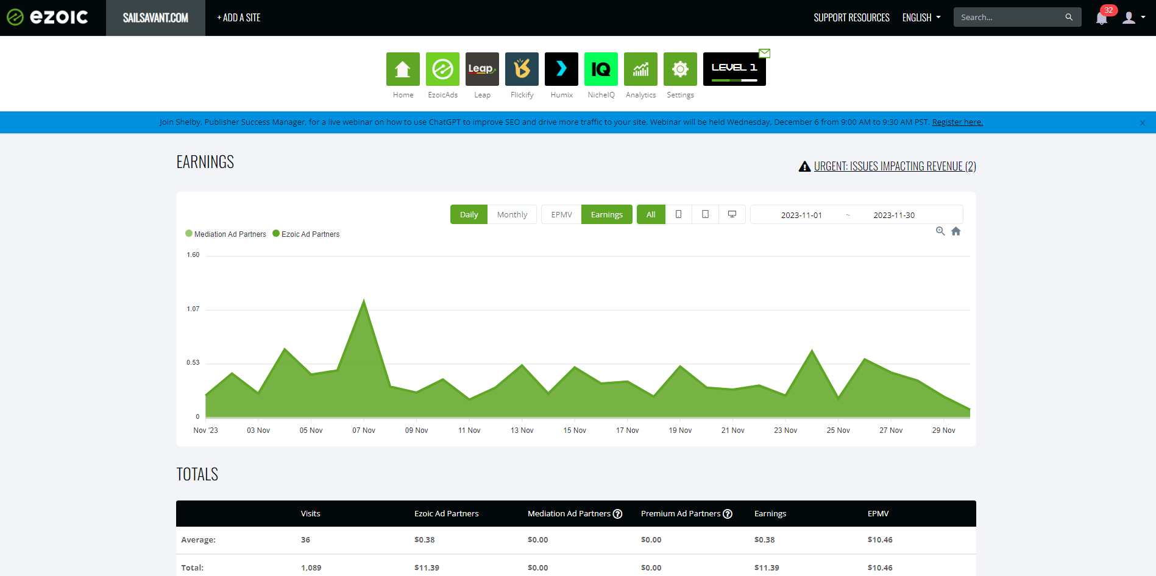Image resolution: width=1156 pixels, height=576 pixels.
Task: Click total visits value 1,089
Action: point(311,567)
